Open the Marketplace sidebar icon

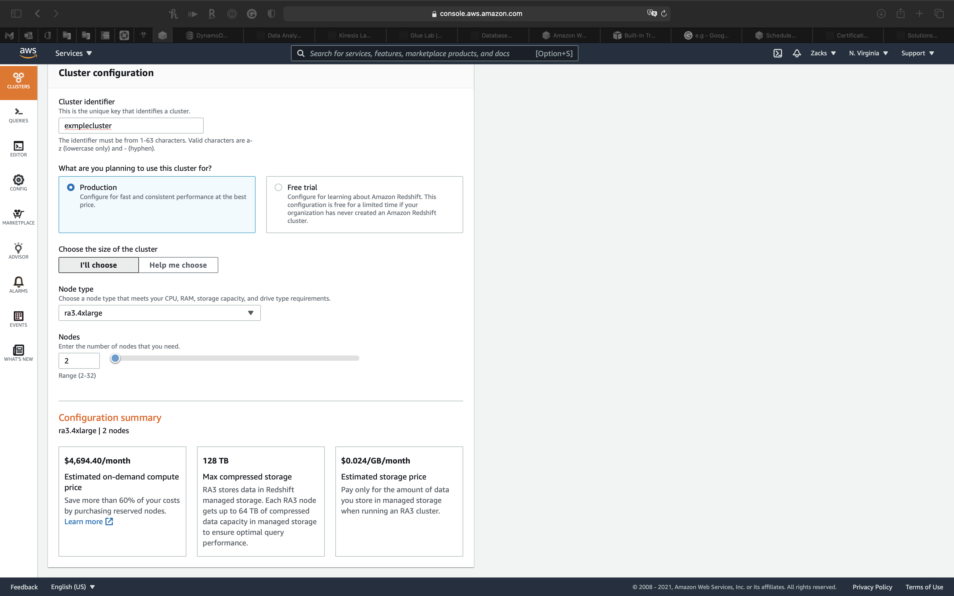coord(19,217)
